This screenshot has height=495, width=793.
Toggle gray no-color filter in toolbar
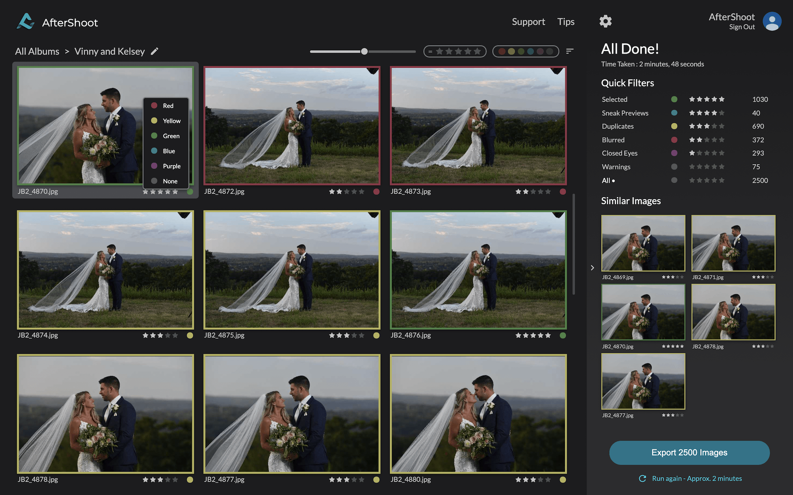pyautogui.click(x=550, y=51)
